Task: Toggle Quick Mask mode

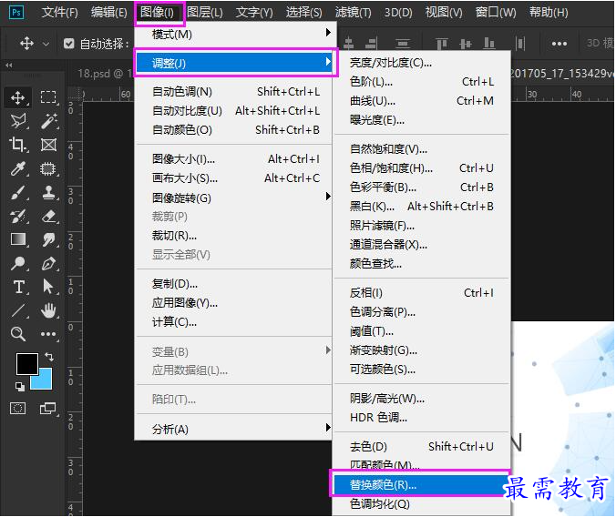Action: pyautogui.click(x=17, y=409)
